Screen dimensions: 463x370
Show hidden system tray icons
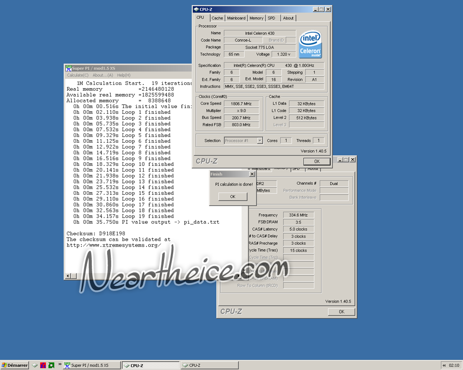pyautogui.click(x=444, y=365)
